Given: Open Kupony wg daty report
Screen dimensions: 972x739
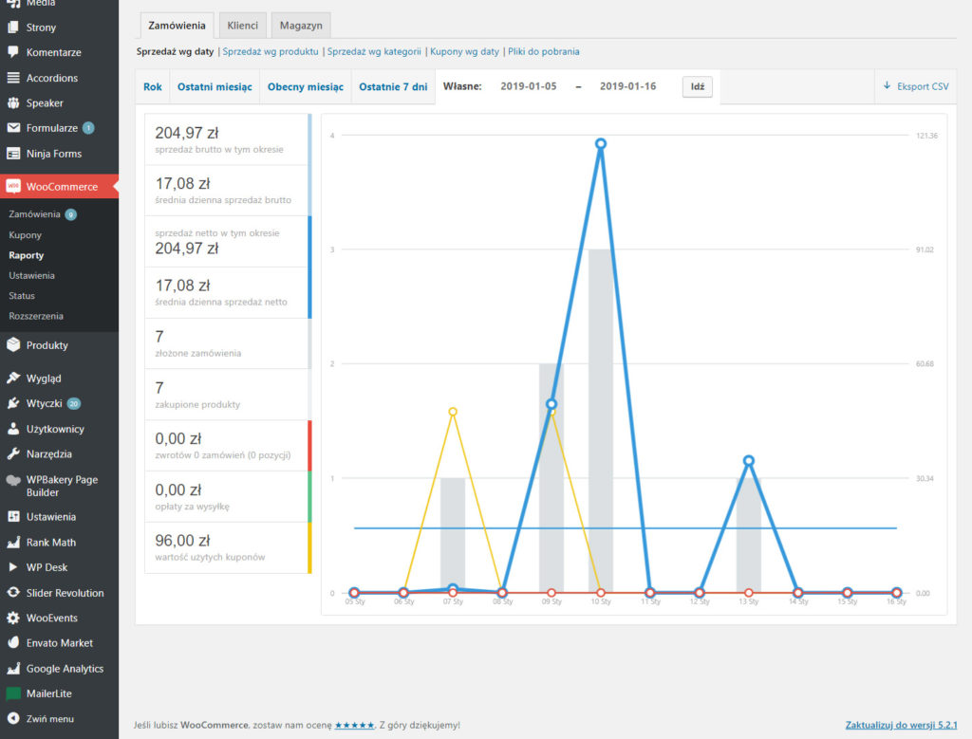Looking at the screenshot, I should click(464, 51).
